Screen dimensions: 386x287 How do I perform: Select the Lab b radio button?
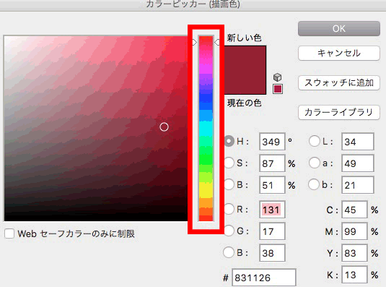pos(314,184)
